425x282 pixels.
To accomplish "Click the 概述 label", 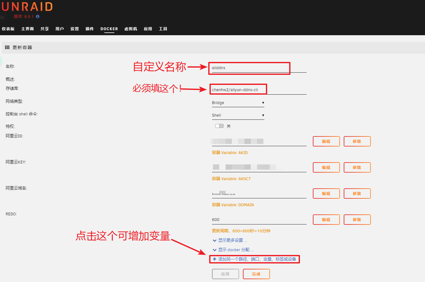I will [10, 79].
